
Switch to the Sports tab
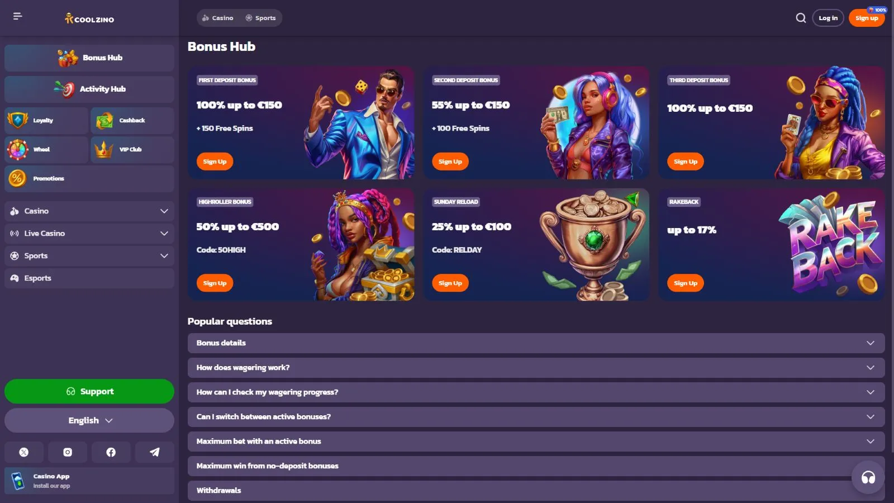pos(260,18)
